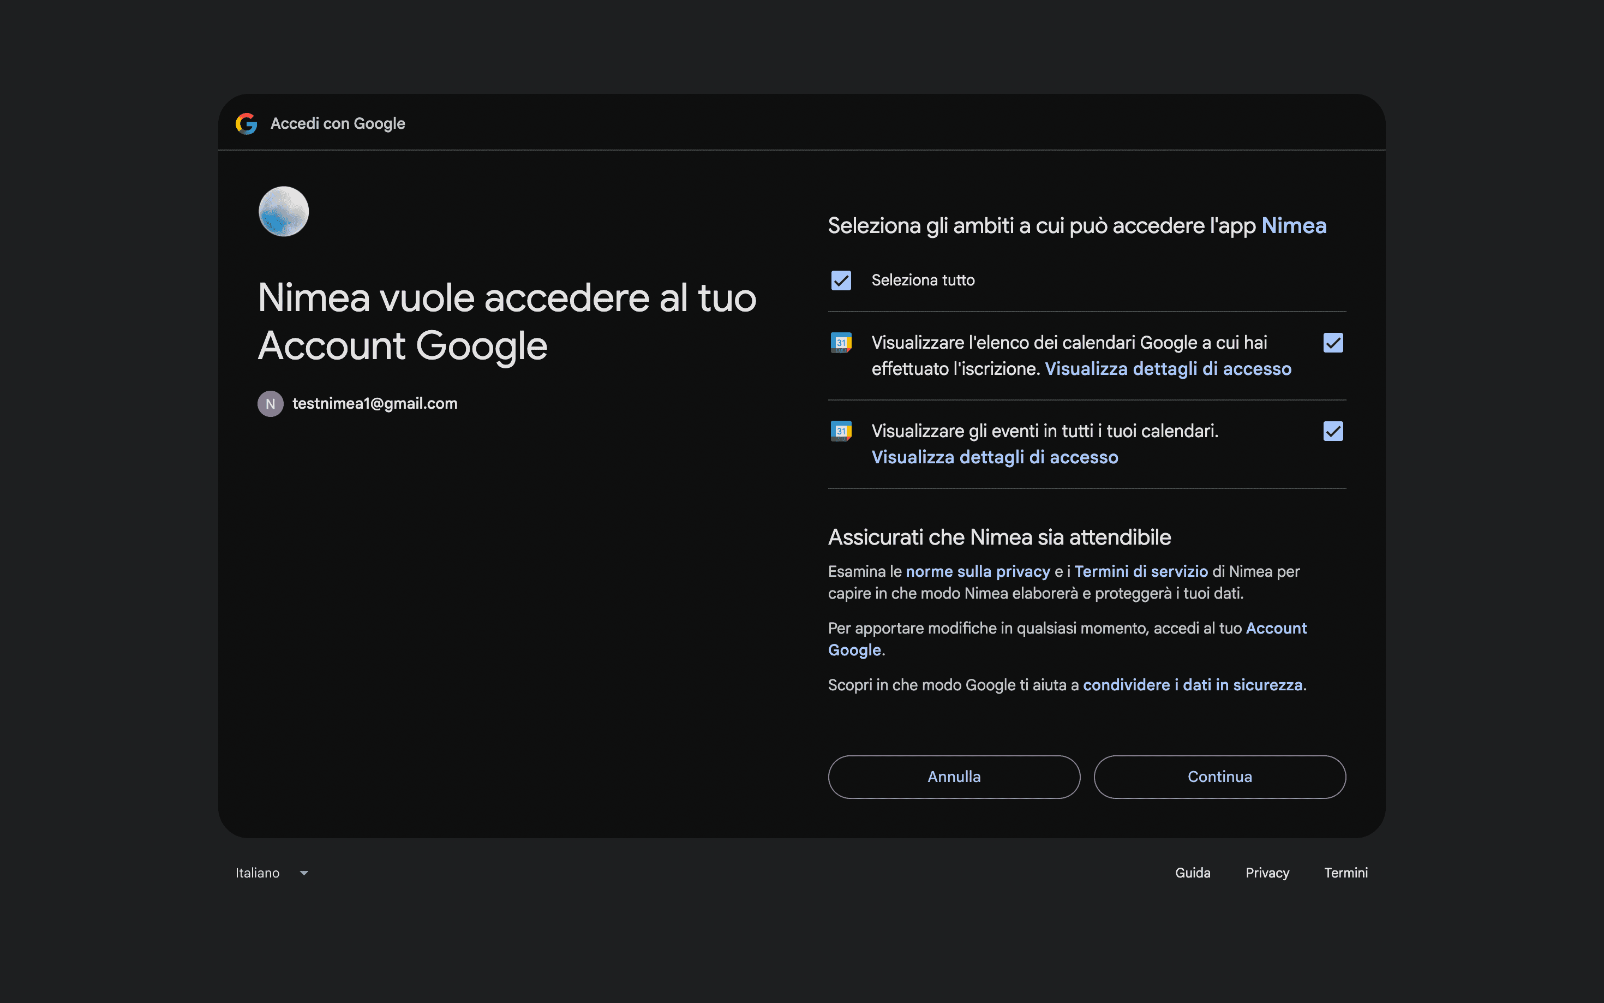Click the N account avatar icon
This screenshot has height=1003, width=1604.
tap(271, 404)
